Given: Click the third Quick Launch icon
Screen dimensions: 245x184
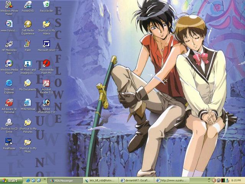Looking at the screenshot, I should click(39, 181).
